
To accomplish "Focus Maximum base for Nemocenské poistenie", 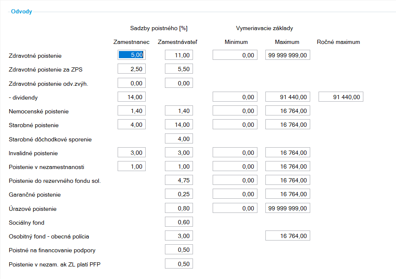I will coord(288,111).
